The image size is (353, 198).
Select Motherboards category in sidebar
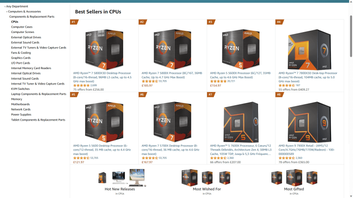pos(20,104)
